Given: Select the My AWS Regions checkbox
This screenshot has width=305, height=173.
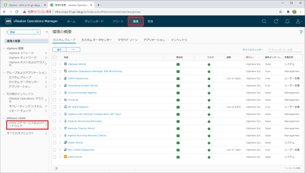Looking at the screenshot, I should pyautogui.click(x=54, y=107).
